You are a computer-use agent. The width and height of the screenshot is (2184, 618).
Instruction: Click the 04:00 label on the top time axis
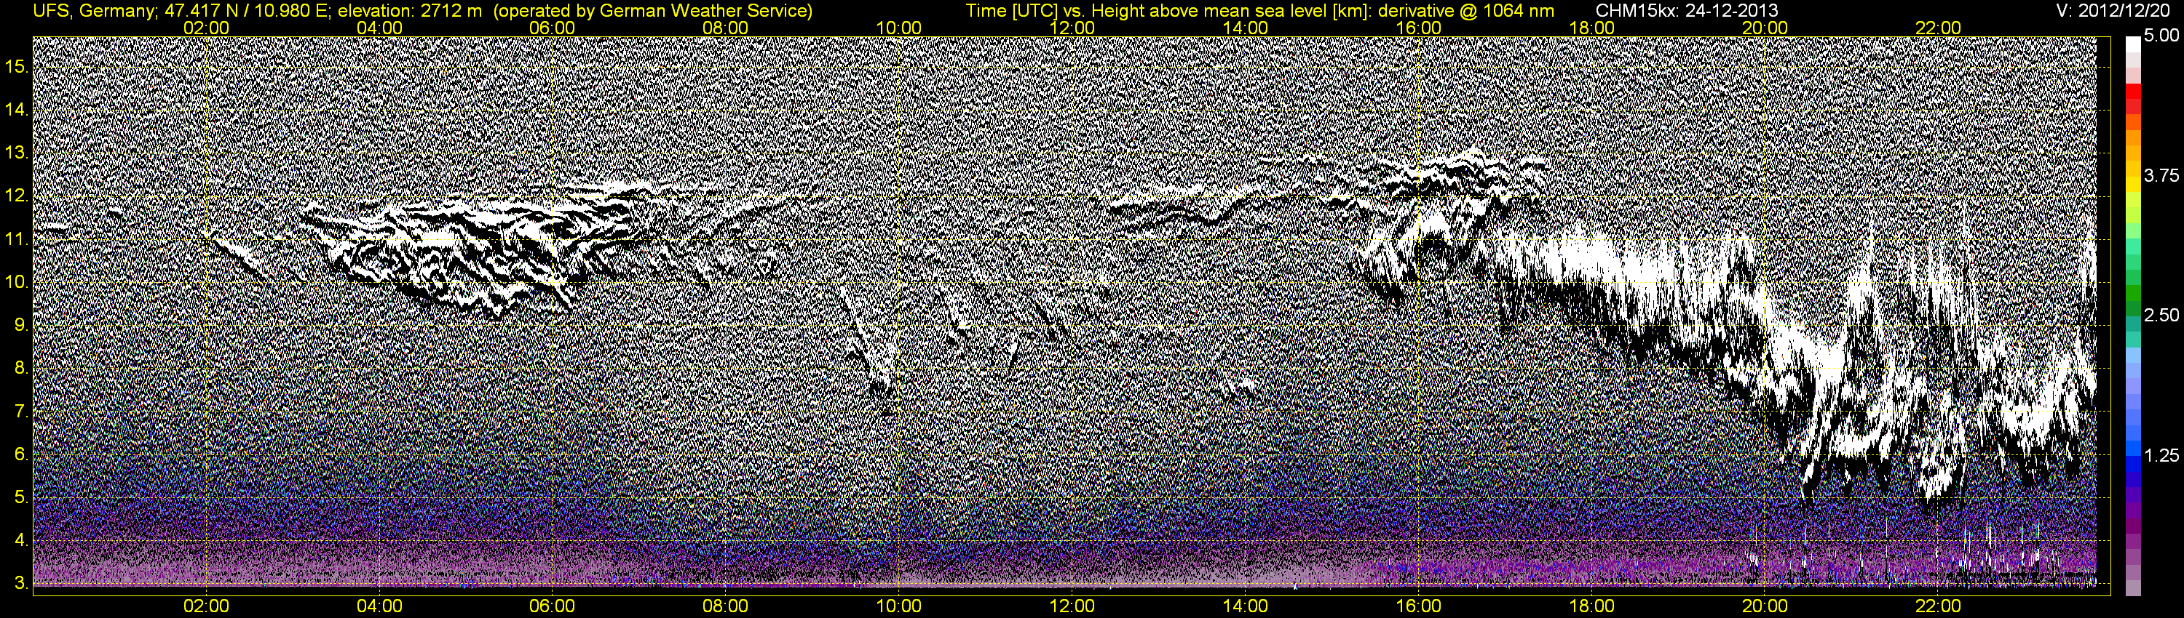[x=379, y=28]
